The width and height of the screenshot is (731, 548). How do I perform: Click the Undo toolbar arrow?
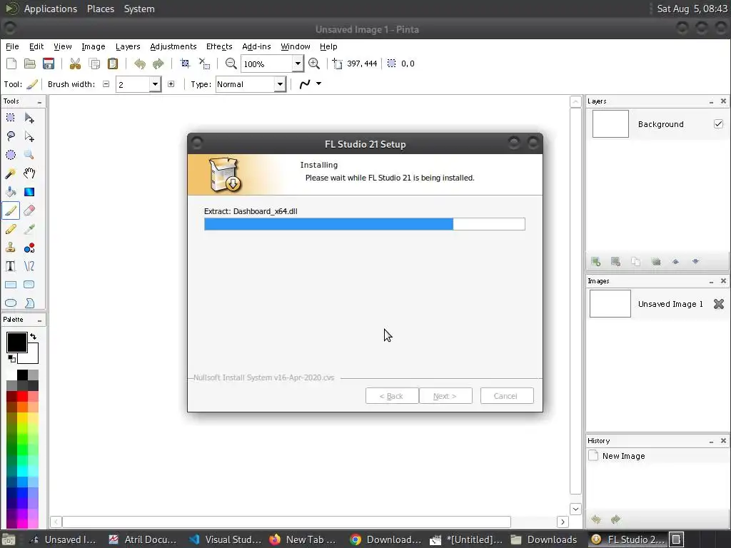point(140,64)
